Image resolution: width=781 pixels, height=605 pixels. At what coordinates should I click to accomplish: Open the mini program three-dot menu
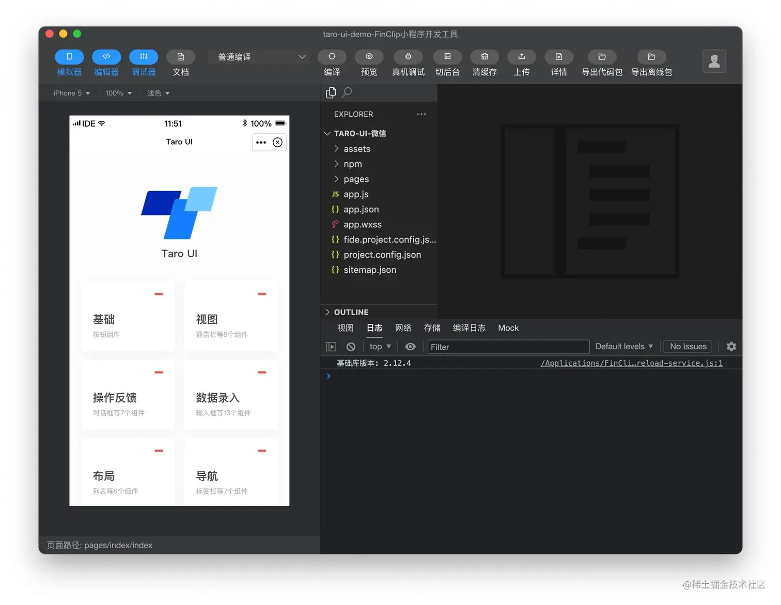[261, 143]
